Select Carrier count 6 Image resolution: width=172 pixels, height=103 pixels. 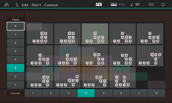coord(121,93)
